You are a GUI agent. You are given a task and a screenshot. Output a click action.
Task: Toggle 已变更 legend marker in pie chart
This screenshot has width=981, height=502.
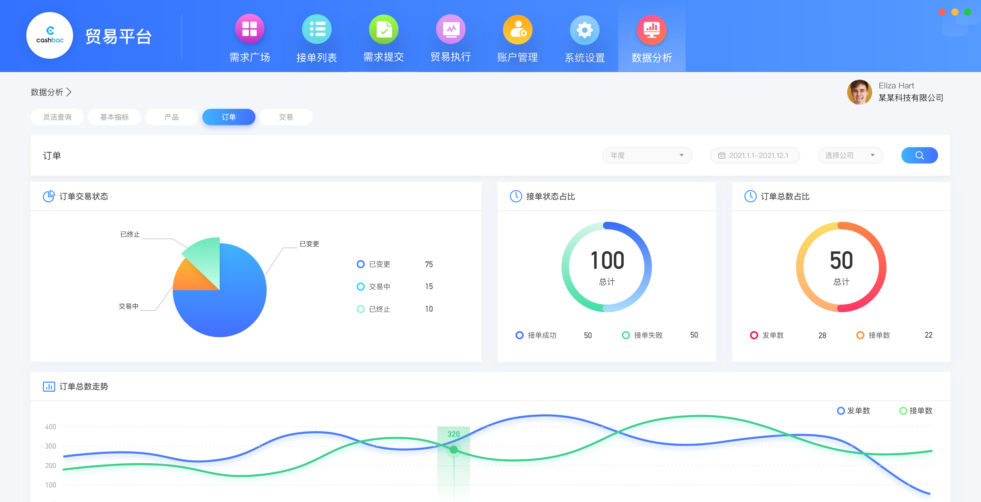360,264
